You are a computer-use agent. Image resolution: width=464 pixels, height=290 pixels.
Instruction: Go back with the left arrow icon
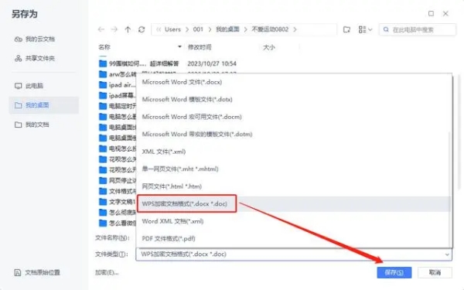tap(101, 29)
